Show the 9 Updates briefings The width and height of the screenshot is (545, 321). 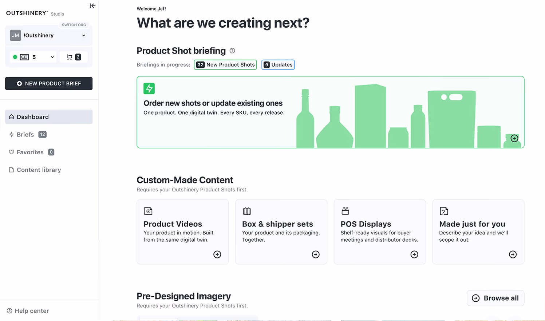(278, 65)
